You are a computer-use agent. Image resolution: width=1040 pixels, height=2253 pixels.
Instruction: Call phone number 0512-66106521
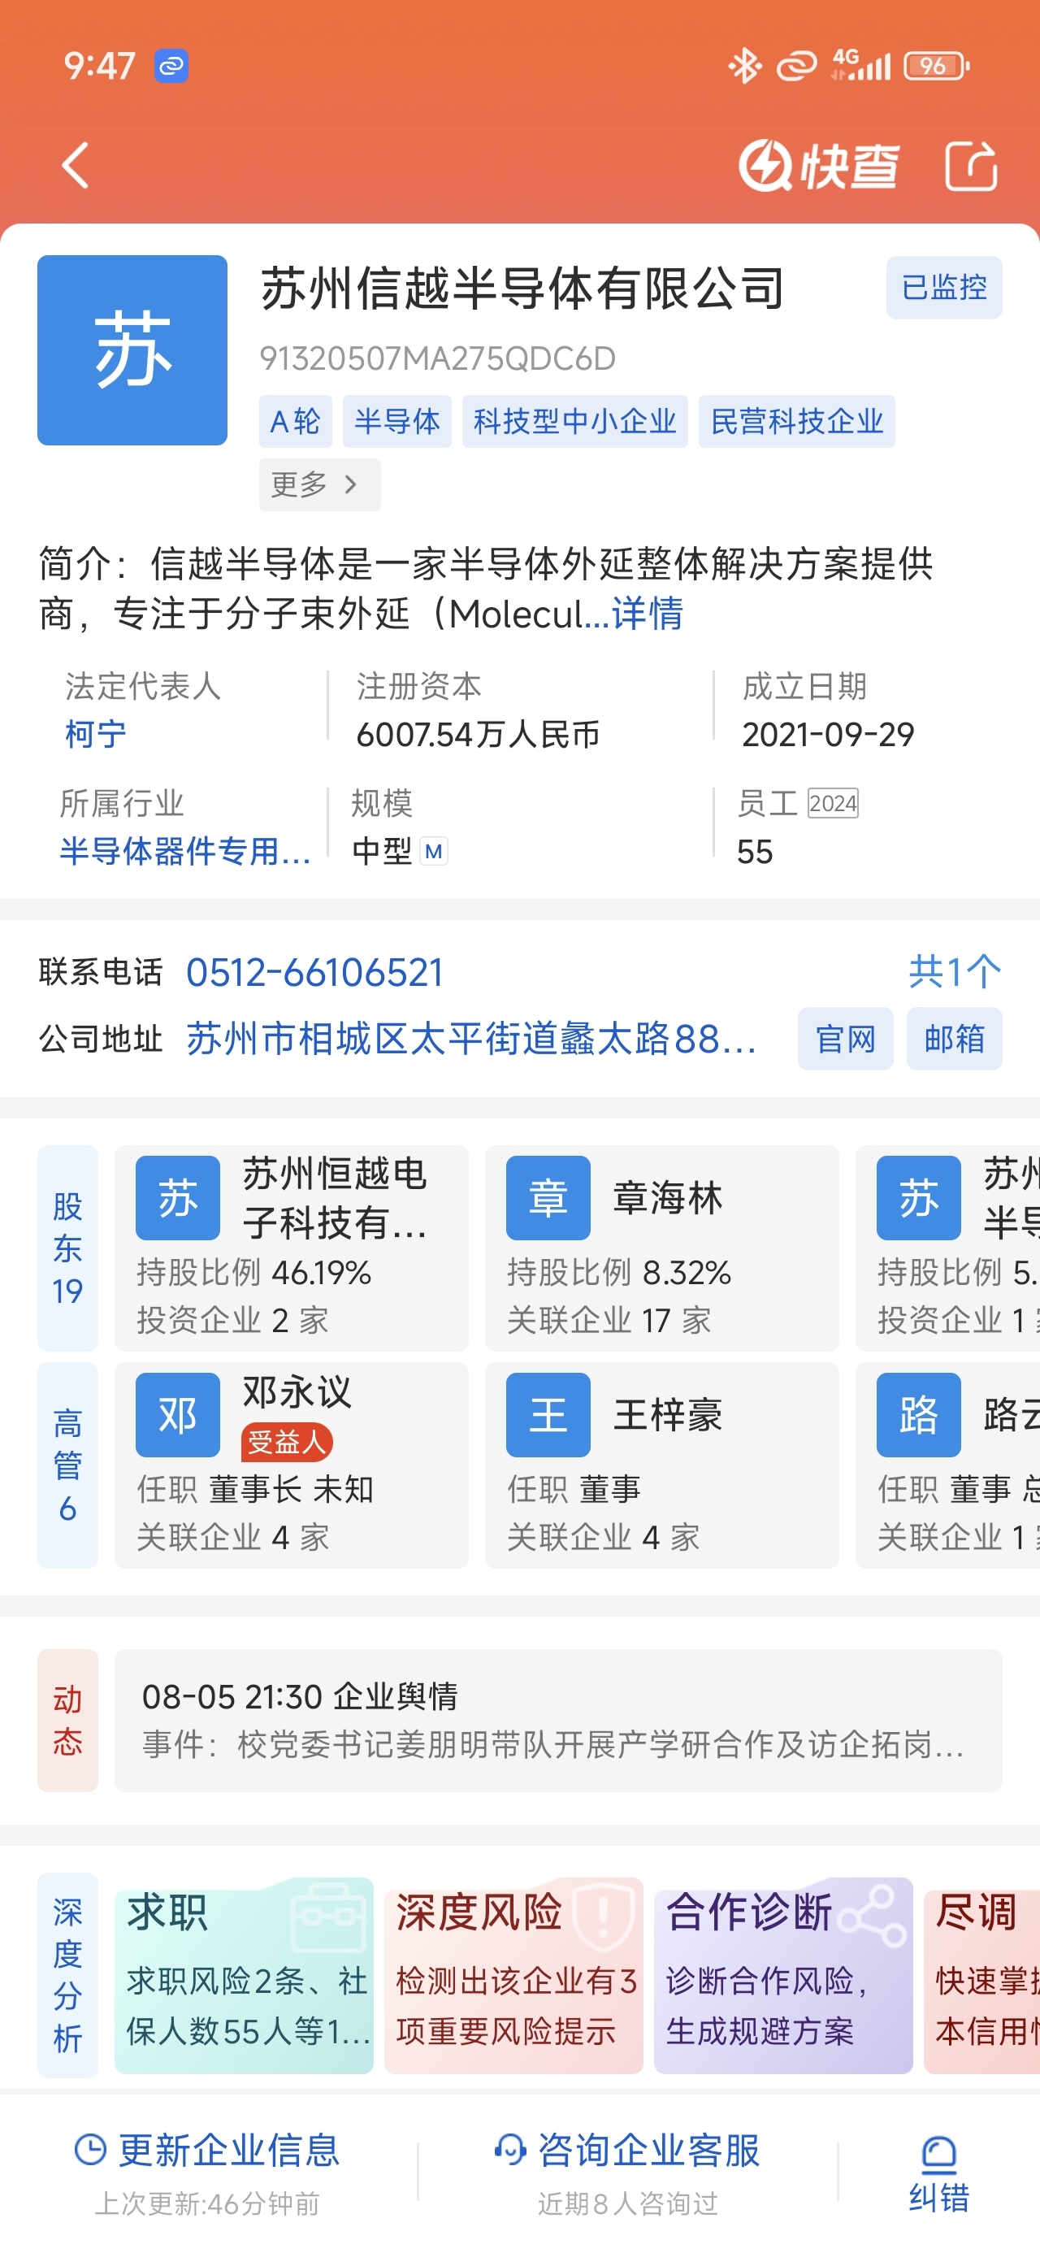[x=315, y=973]
